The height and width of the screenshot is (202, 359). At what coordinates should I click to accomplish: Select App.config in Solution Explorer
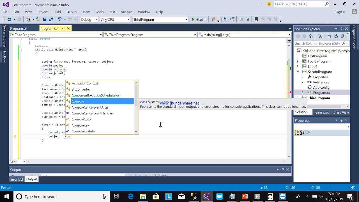coord(321,87)
